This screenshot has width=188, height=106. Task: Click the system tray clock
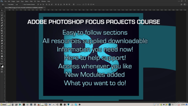click(183, 105)
